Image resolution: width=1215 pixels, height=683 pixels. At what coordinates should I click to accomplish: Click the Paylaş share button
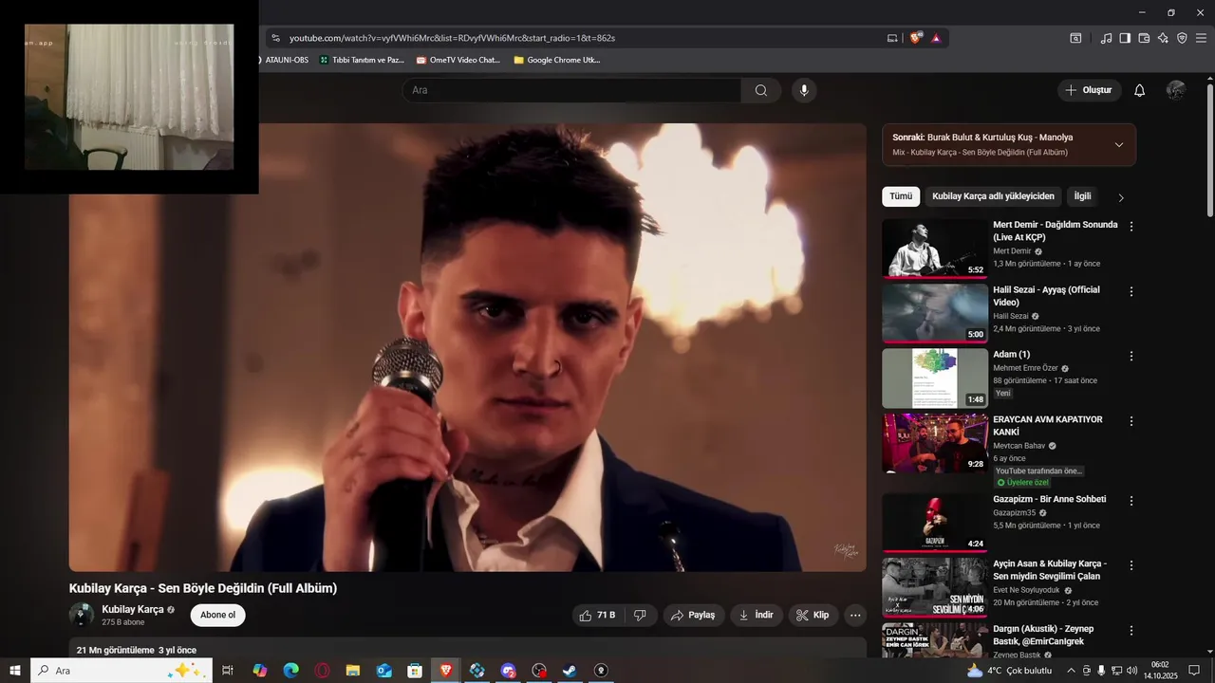(x=693, y=615)
